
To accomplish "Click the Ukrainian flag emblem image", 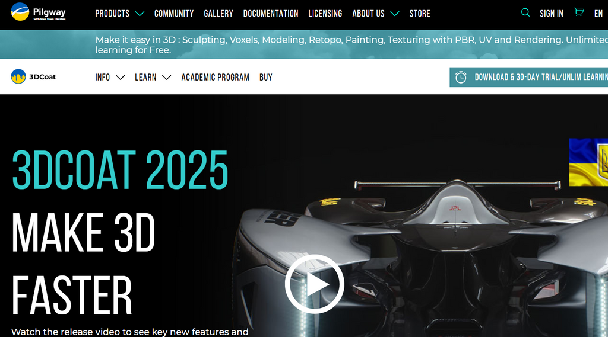I will (x=588, y=162).
